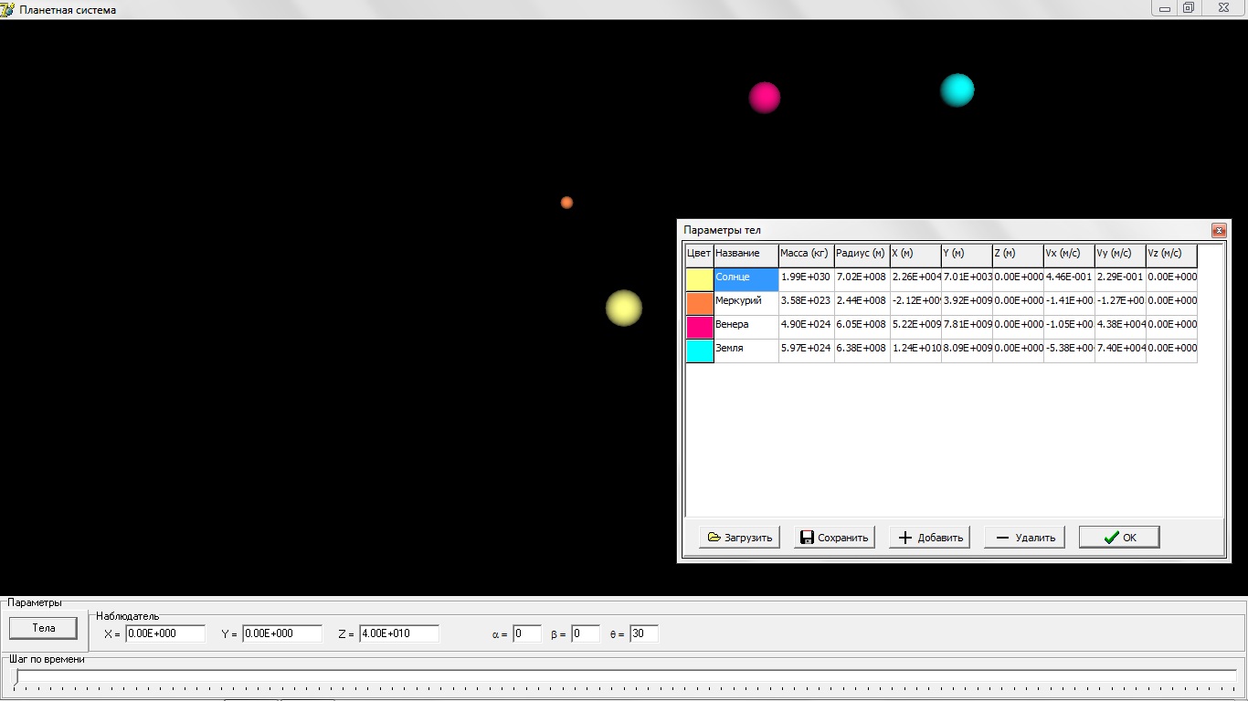The height and width of the screenshot is (701, 1248).
Task: Select Sun radius cell 7.02E+008
Action: pyautogui.click(x=862, y=279)
